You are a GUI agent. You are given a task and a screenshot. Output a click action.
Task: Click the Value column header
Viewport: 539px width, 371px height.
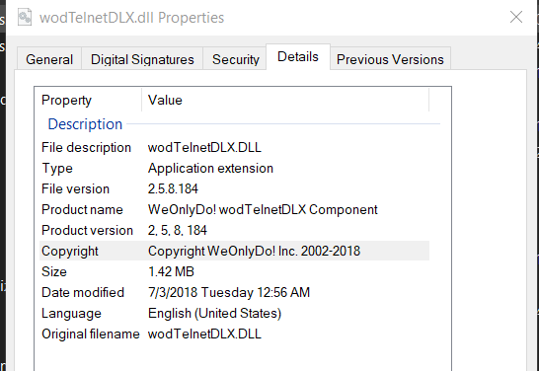(285, 100)
